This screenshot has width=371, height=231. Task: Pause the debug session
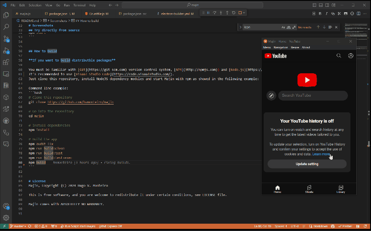(x=208, y=12)
